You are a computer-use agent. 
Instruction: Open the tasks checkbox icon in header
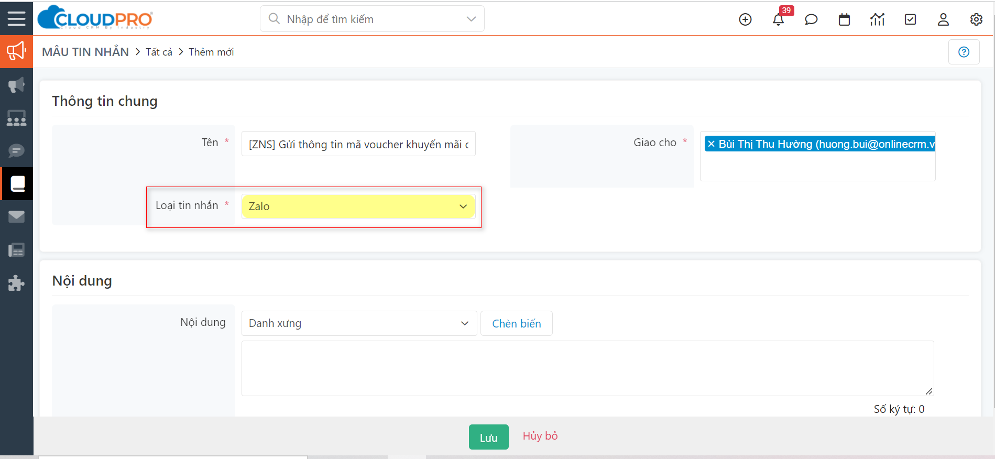911,19
